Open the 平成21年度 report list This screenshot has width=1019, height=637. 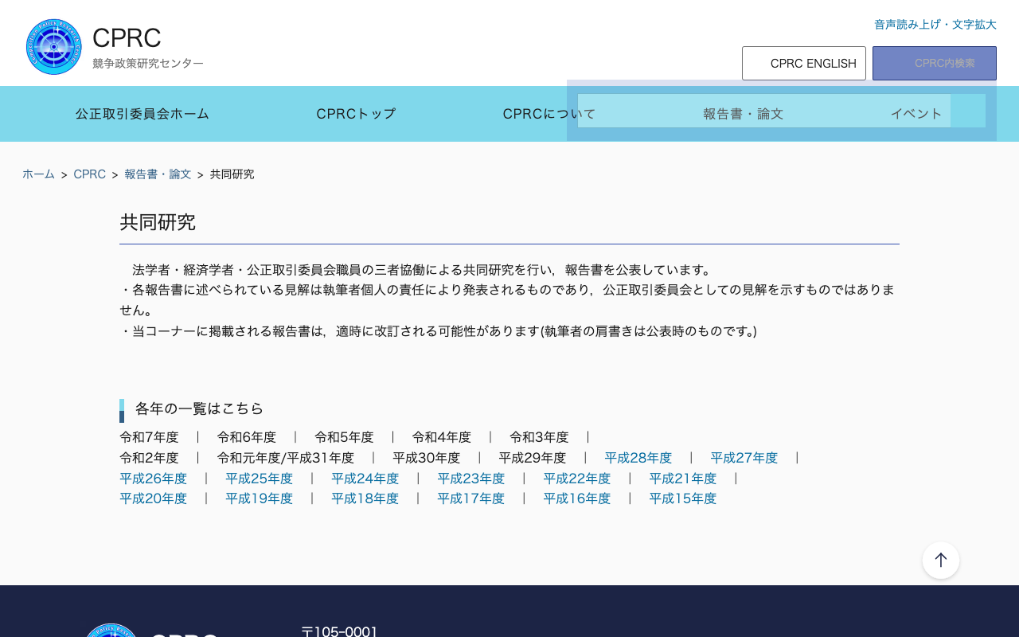tap(683, 479)
